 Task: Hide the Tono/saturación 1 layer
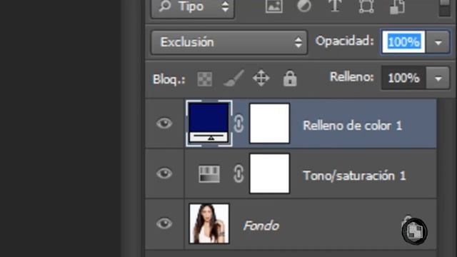(x=164, y=173)
